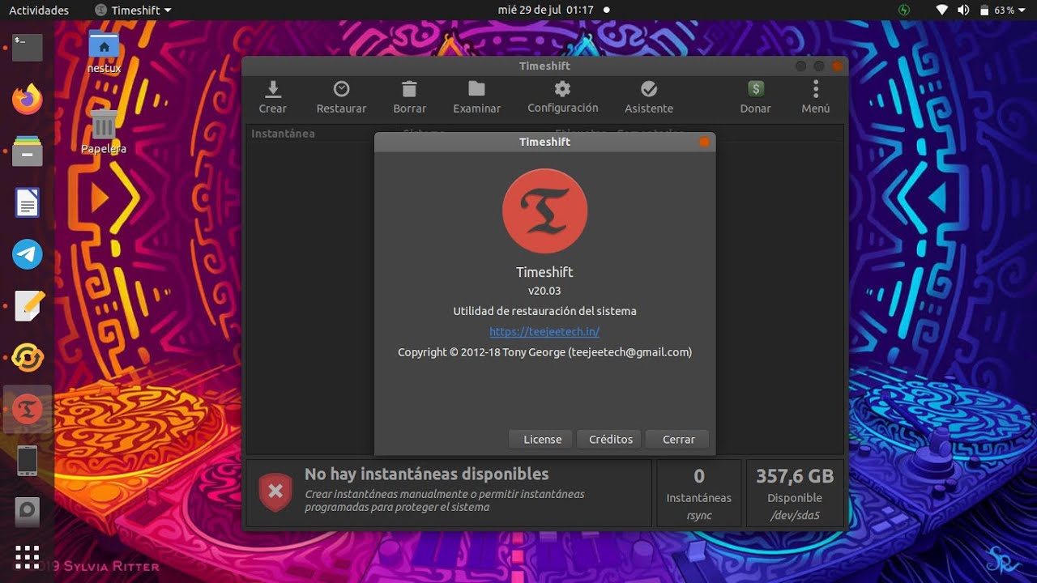Click the Instantáneas rsync count panel
The width and height of the screenshot is (1037, 583).
point(698,493)
